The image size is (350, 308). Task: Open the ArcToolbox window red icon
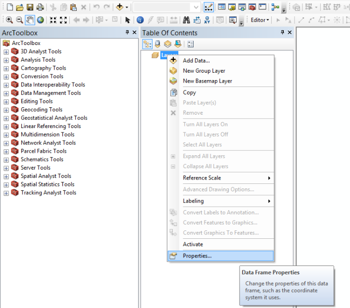point(252,7)
